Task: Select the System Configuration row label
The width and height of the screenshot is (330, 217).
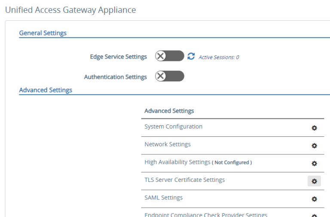Action: [173, 127]
